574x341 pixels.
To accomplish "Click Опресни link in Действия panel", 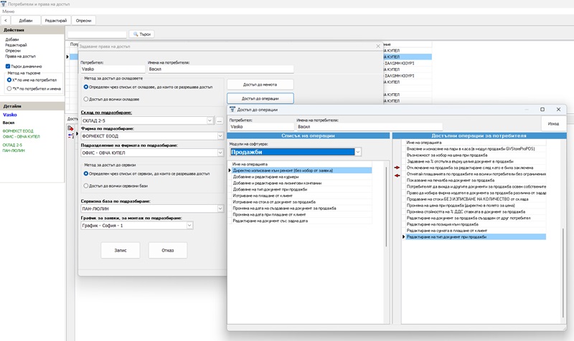I will [x=13, y=51].
